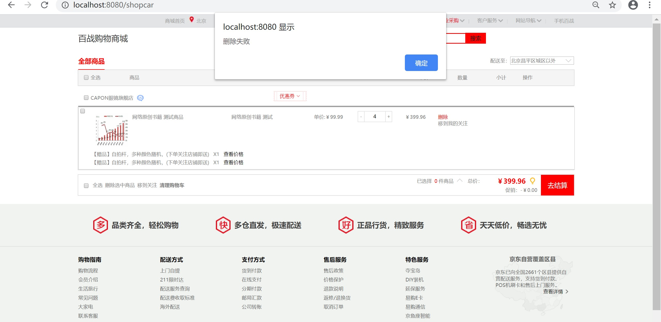The width and height of the screenshot is (661, 322).
Task: Open 购物流程 footer link
Action: [88, 271]
